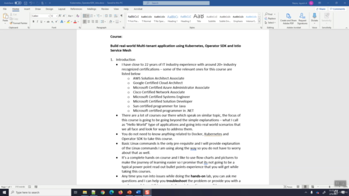Click the Multilevel list icon
Screen dimensions: 349x196
pyautogui.click(x=98, y=16)
